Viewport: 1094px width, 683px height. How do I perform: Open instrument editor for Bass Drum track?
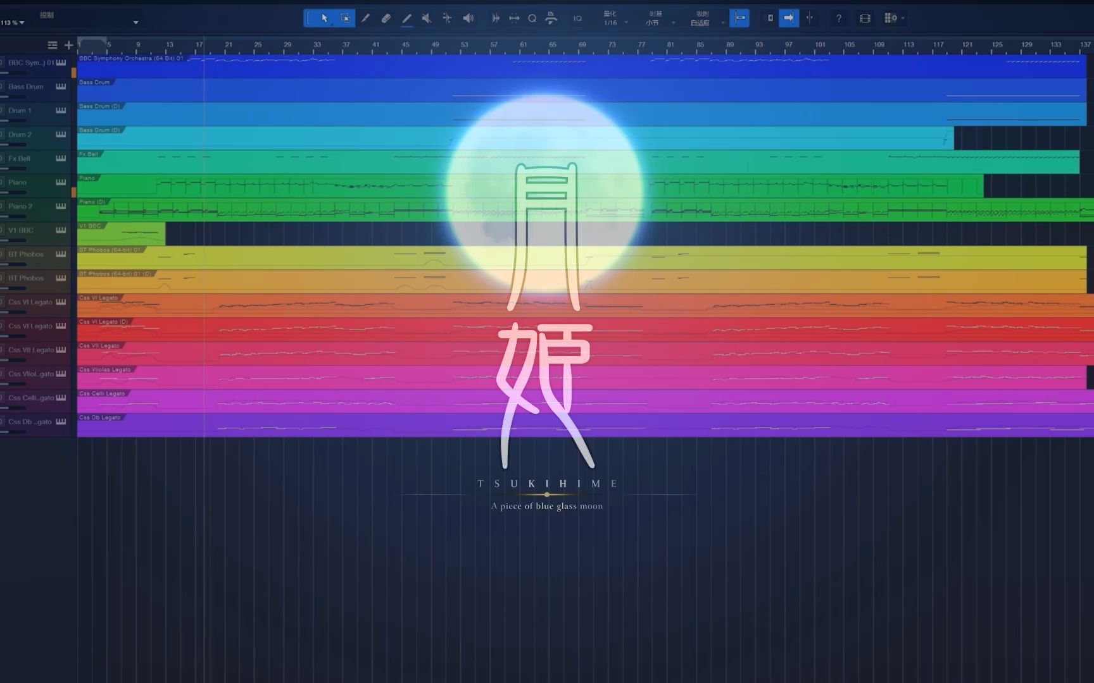pos(61,87)
